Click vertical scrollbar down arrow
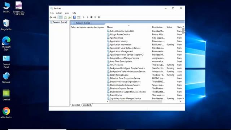The height and width of the screenshot is (130, 231). [183, 99]
